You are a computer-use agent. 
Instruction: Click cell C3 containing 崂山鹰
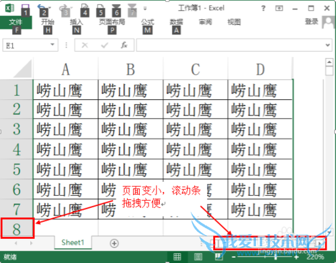point(196,129)
